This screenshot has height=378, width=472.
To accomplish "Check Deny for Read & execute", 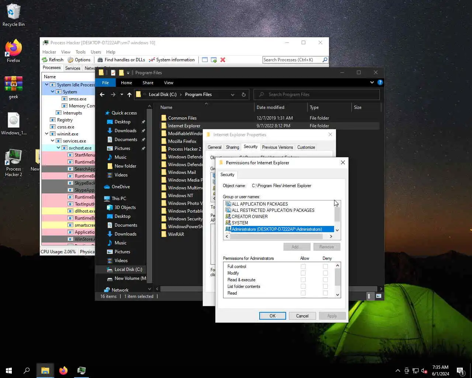I will tap(325, 280).
